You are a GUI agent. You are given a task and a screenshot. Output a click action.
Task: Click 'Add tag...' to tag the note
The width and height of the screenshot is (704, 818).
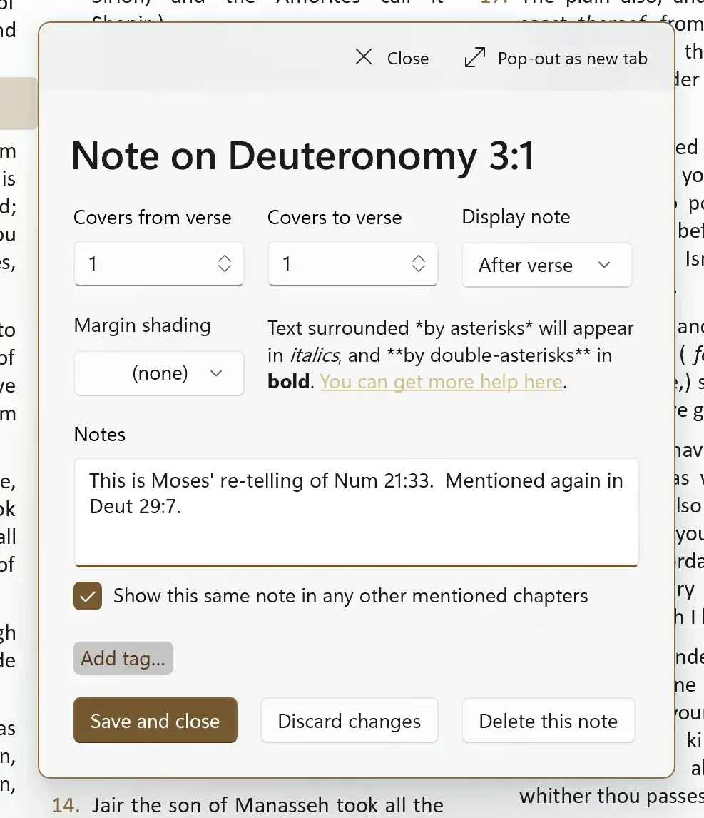123,658
